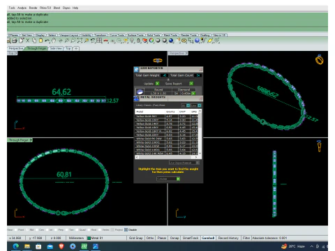Click the Cut icon in toolbar

coord(27,40)
